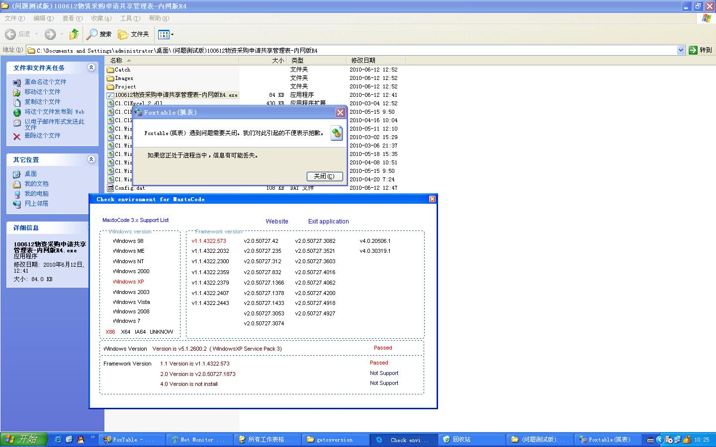This screenshot has height=447, width=716.
Task: Collapse the 其它位置 panel
Action: [x=91, y=159]
